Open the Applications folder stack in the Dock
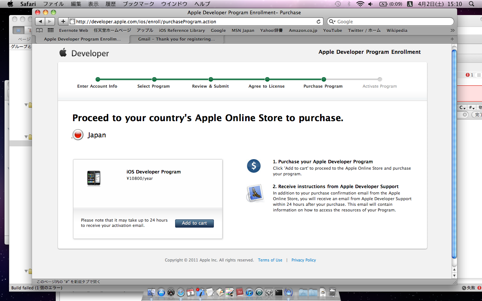 pyautogui.click(x=303, y=293)
